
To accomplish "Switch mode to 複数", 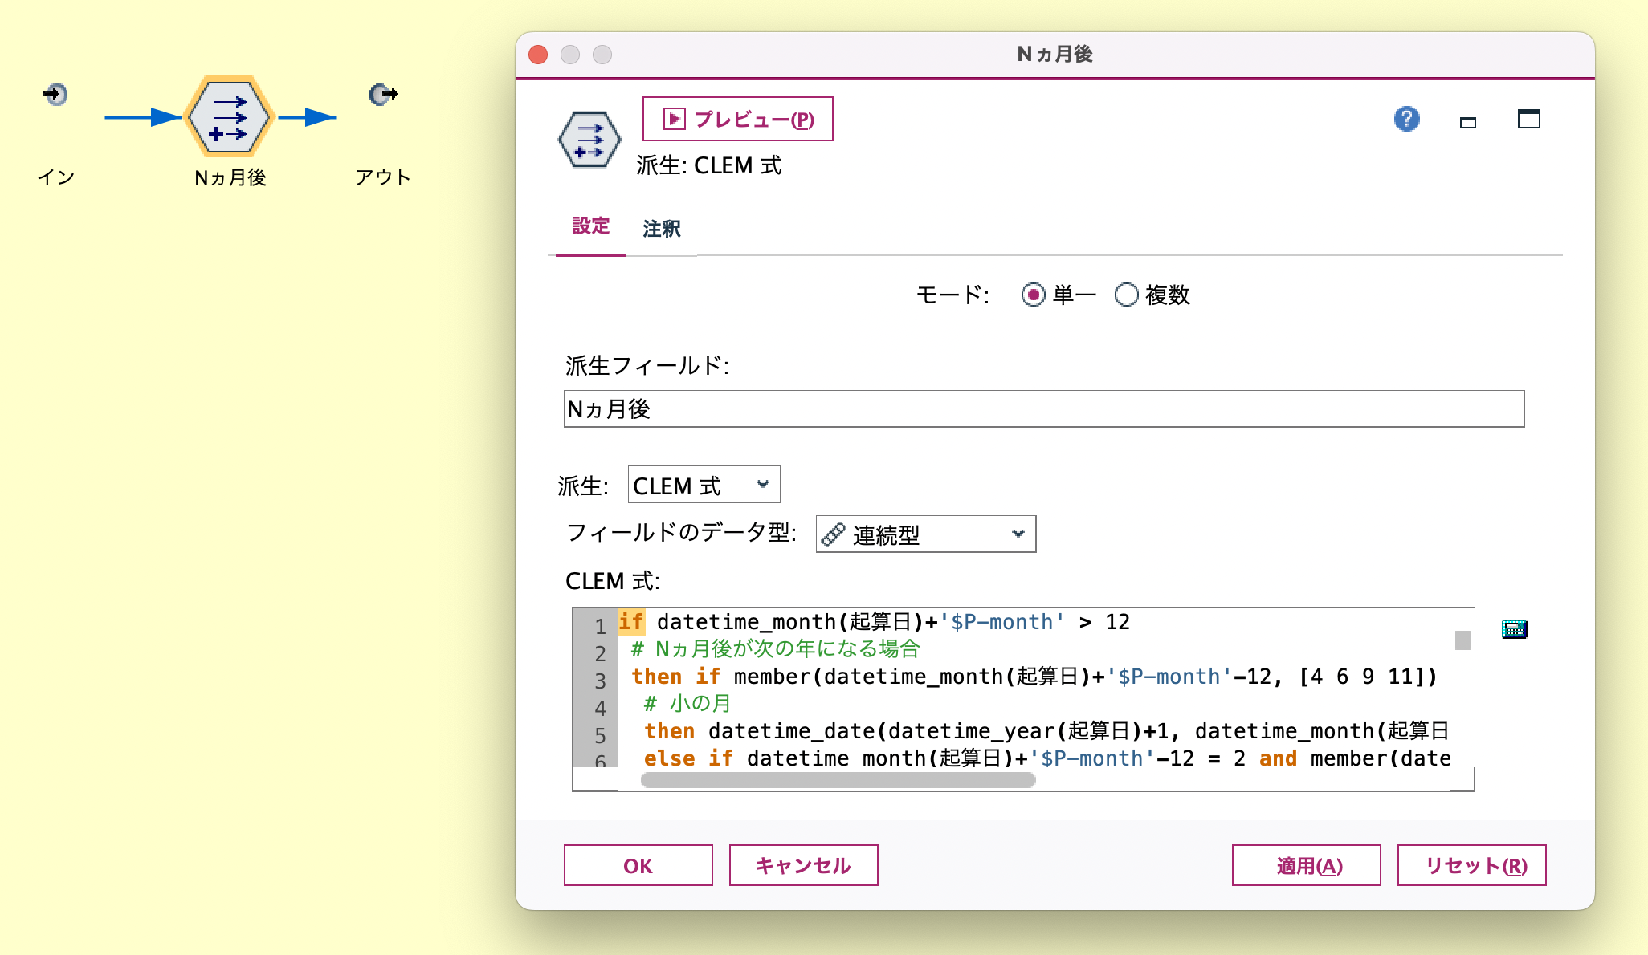I will click(1128, 295).
